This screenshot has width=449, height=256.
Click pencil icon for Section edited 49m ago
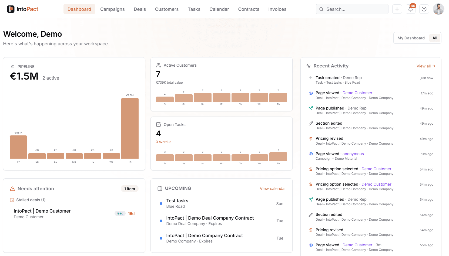311,124
